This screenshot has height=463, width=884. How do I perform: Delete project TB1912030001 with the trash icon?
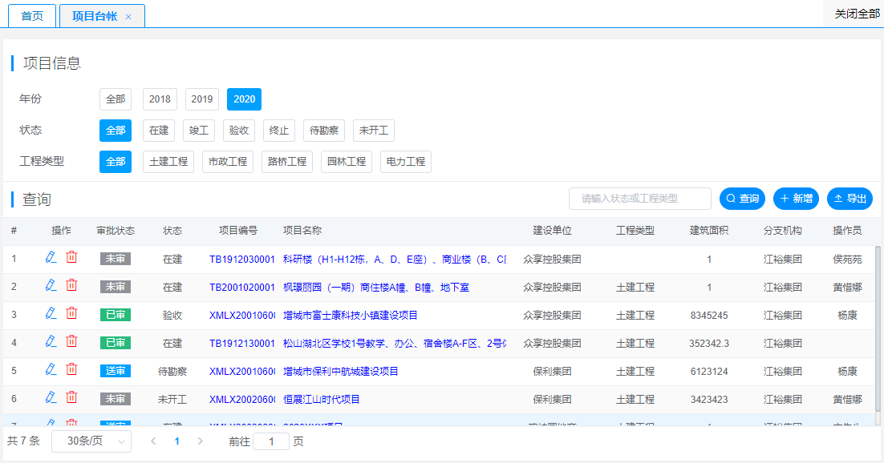pos(71,257)
